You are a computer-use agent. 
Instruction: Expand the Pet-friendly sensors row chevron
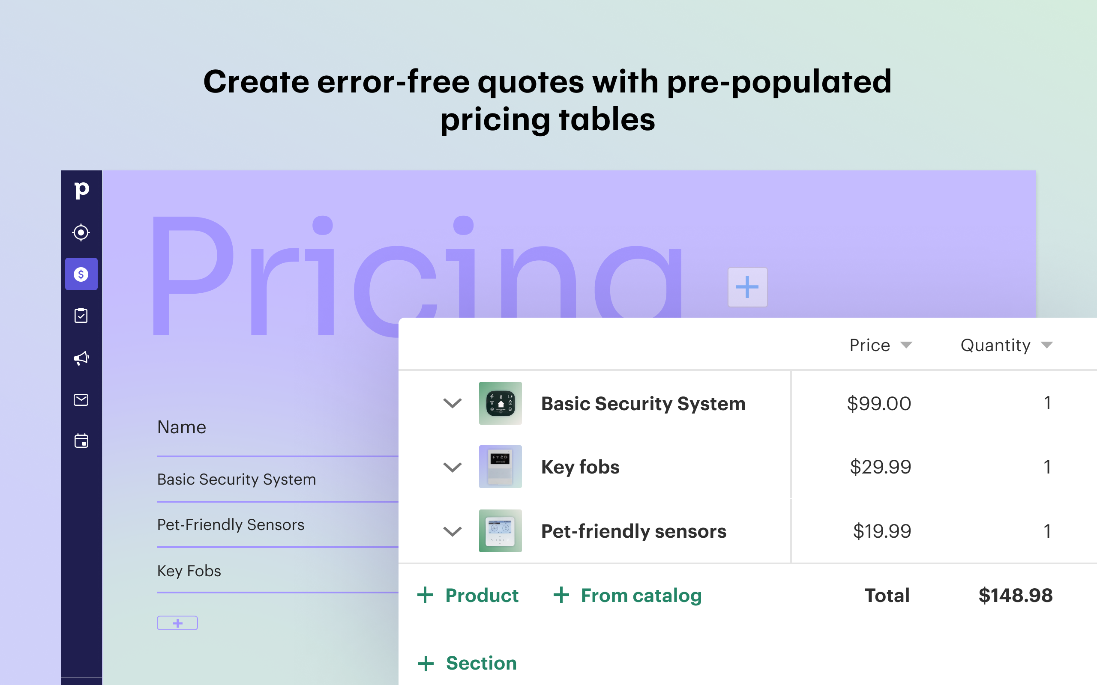(x=452, y=531)
